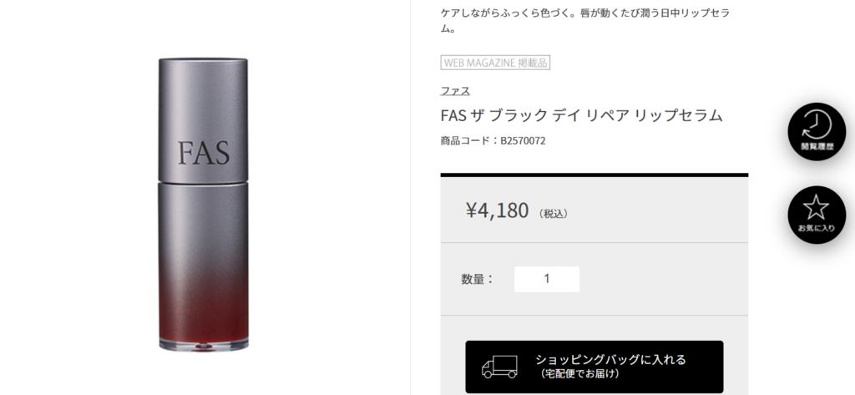Add item via ショッピングバッグに入れる button

(x=594, y=367)
